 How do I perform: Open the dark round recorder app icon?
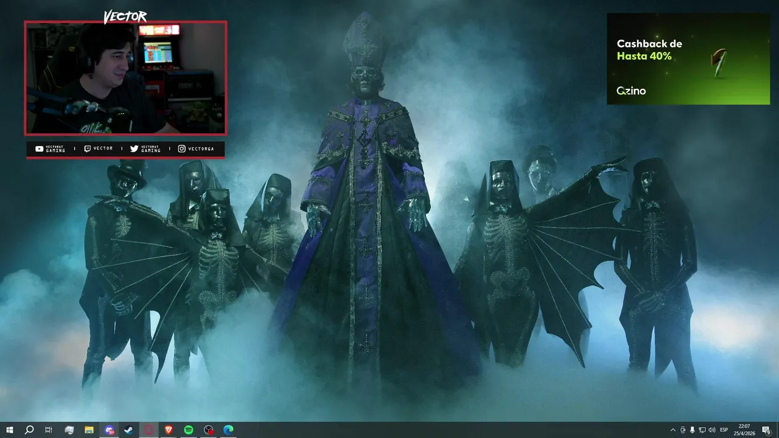pos(209,430)
